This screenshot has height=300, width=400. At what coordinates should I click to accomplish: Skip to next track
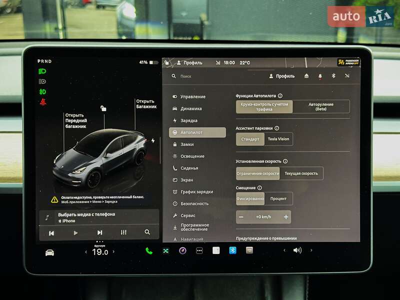point(99,232)
